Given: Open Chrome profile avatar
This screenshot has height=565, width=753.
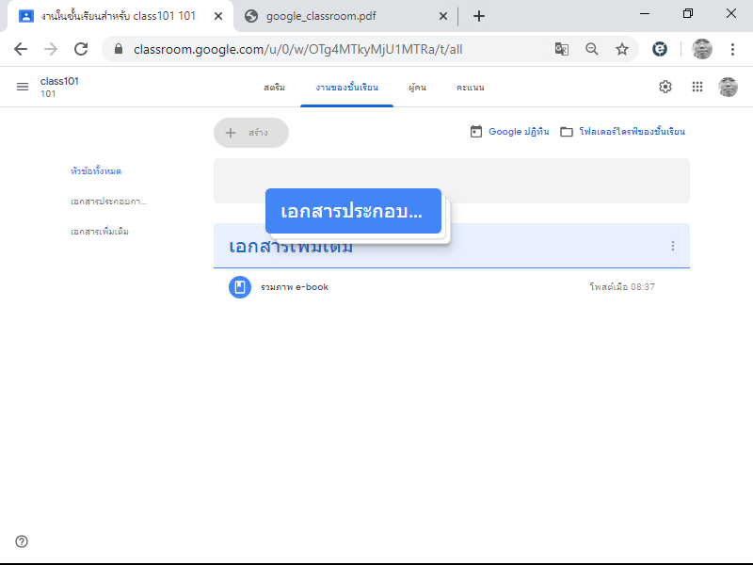Looking at the screenshot, I should click(x=701, y=49).
